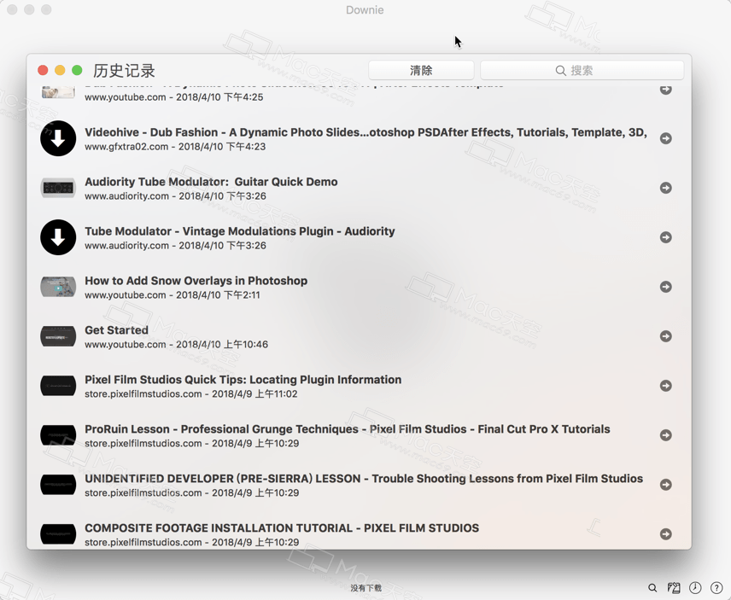Viewport: 731px width, 600px height.
Task: Click the arrow icon beside Get Started
Action: [666, 336]
